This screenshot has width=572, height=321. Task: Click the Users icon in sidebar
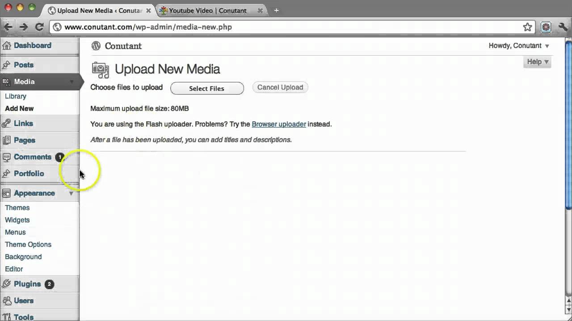[6, 300]
